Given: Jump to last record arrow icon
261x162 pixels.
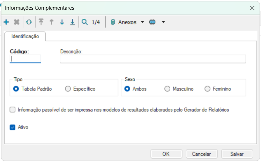Looking at the screenshot, I should click(x=73, y=22).
